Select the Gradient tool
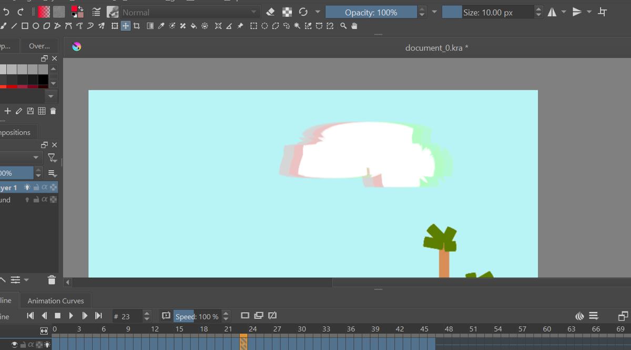 point(151,25)
